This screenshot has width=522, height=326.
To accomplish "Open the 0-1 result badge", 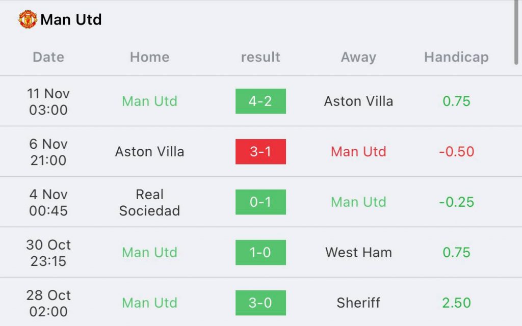I will (260, 202).
